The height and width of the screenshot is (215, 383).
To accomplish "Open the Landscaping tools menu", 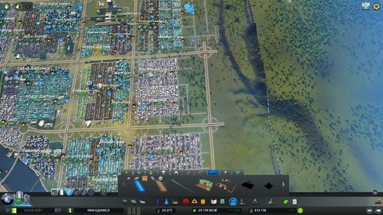I will (x=270, y=202).
